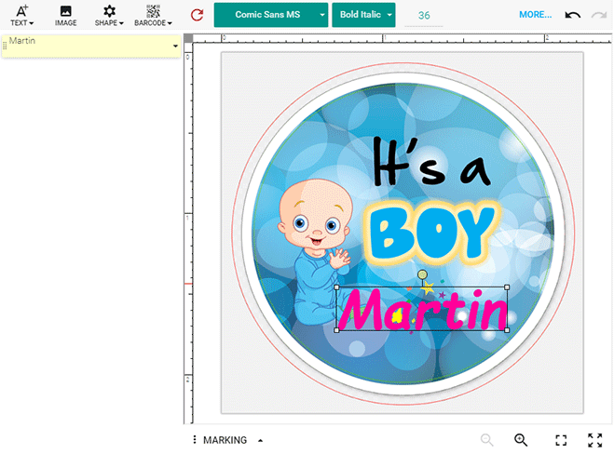The image size is (614, 454).
Task: Click the bottom-right resize handle of Martin box
Action: tap(507, 330)
